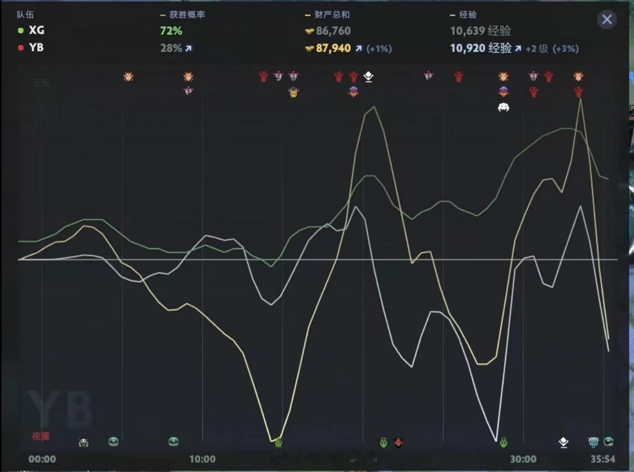Toggle the 财产总和 net worth line
Screen dimensions: 634x472
(327, 14)
